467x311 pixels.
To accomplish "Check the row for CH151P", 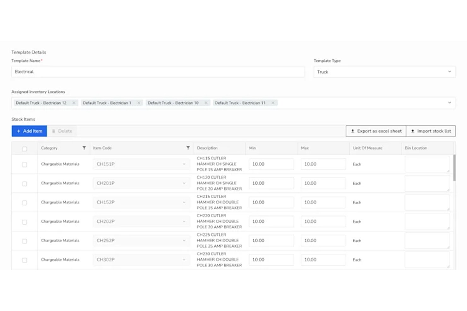I will pyautogui.click(x=25, y=164).
